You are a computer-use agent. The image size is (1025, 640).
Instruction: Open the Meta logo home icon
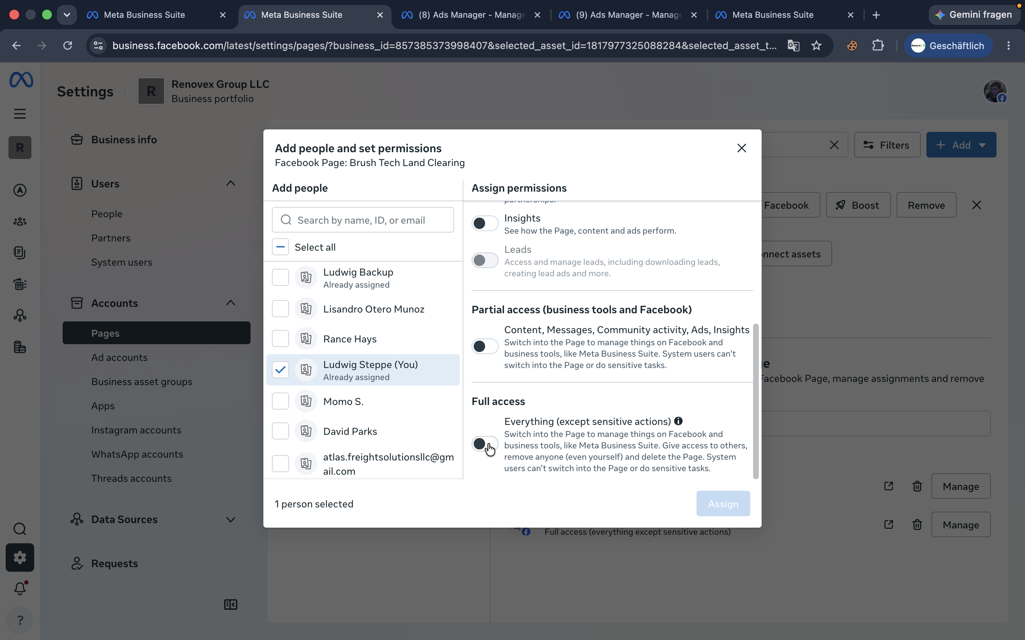pos(21,80)
